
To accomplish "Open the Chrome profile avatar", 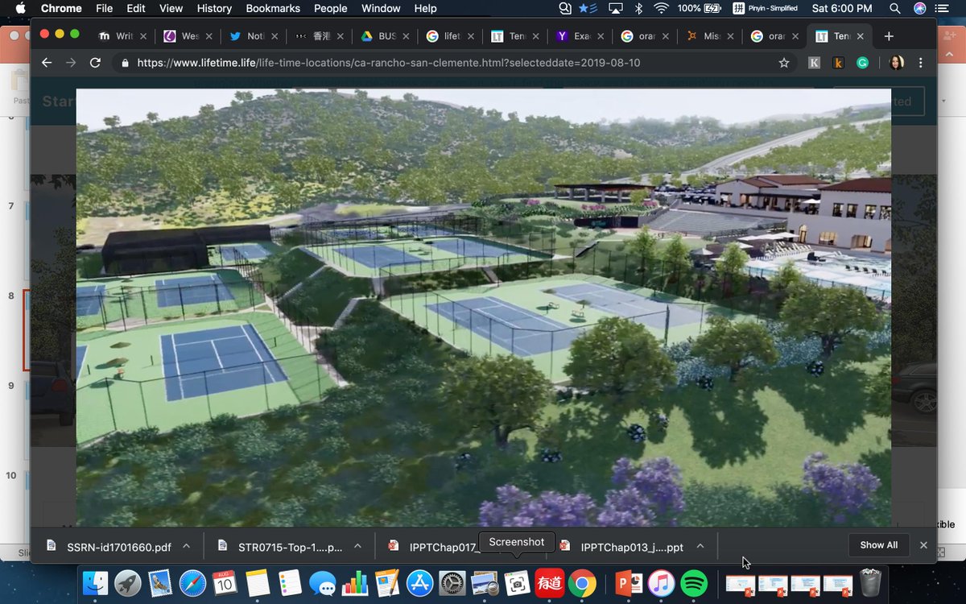I will pyautogui.click(x=897, y=63).
